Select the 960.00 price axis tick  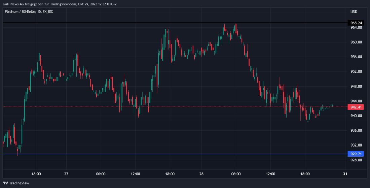click(x=356, y=42)
